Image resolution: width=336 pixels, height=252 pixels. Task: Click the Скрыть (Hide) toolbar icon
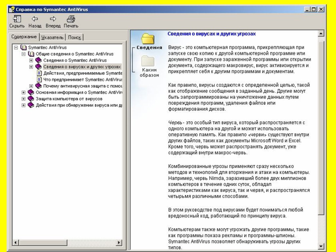click(x=17, y=19)
